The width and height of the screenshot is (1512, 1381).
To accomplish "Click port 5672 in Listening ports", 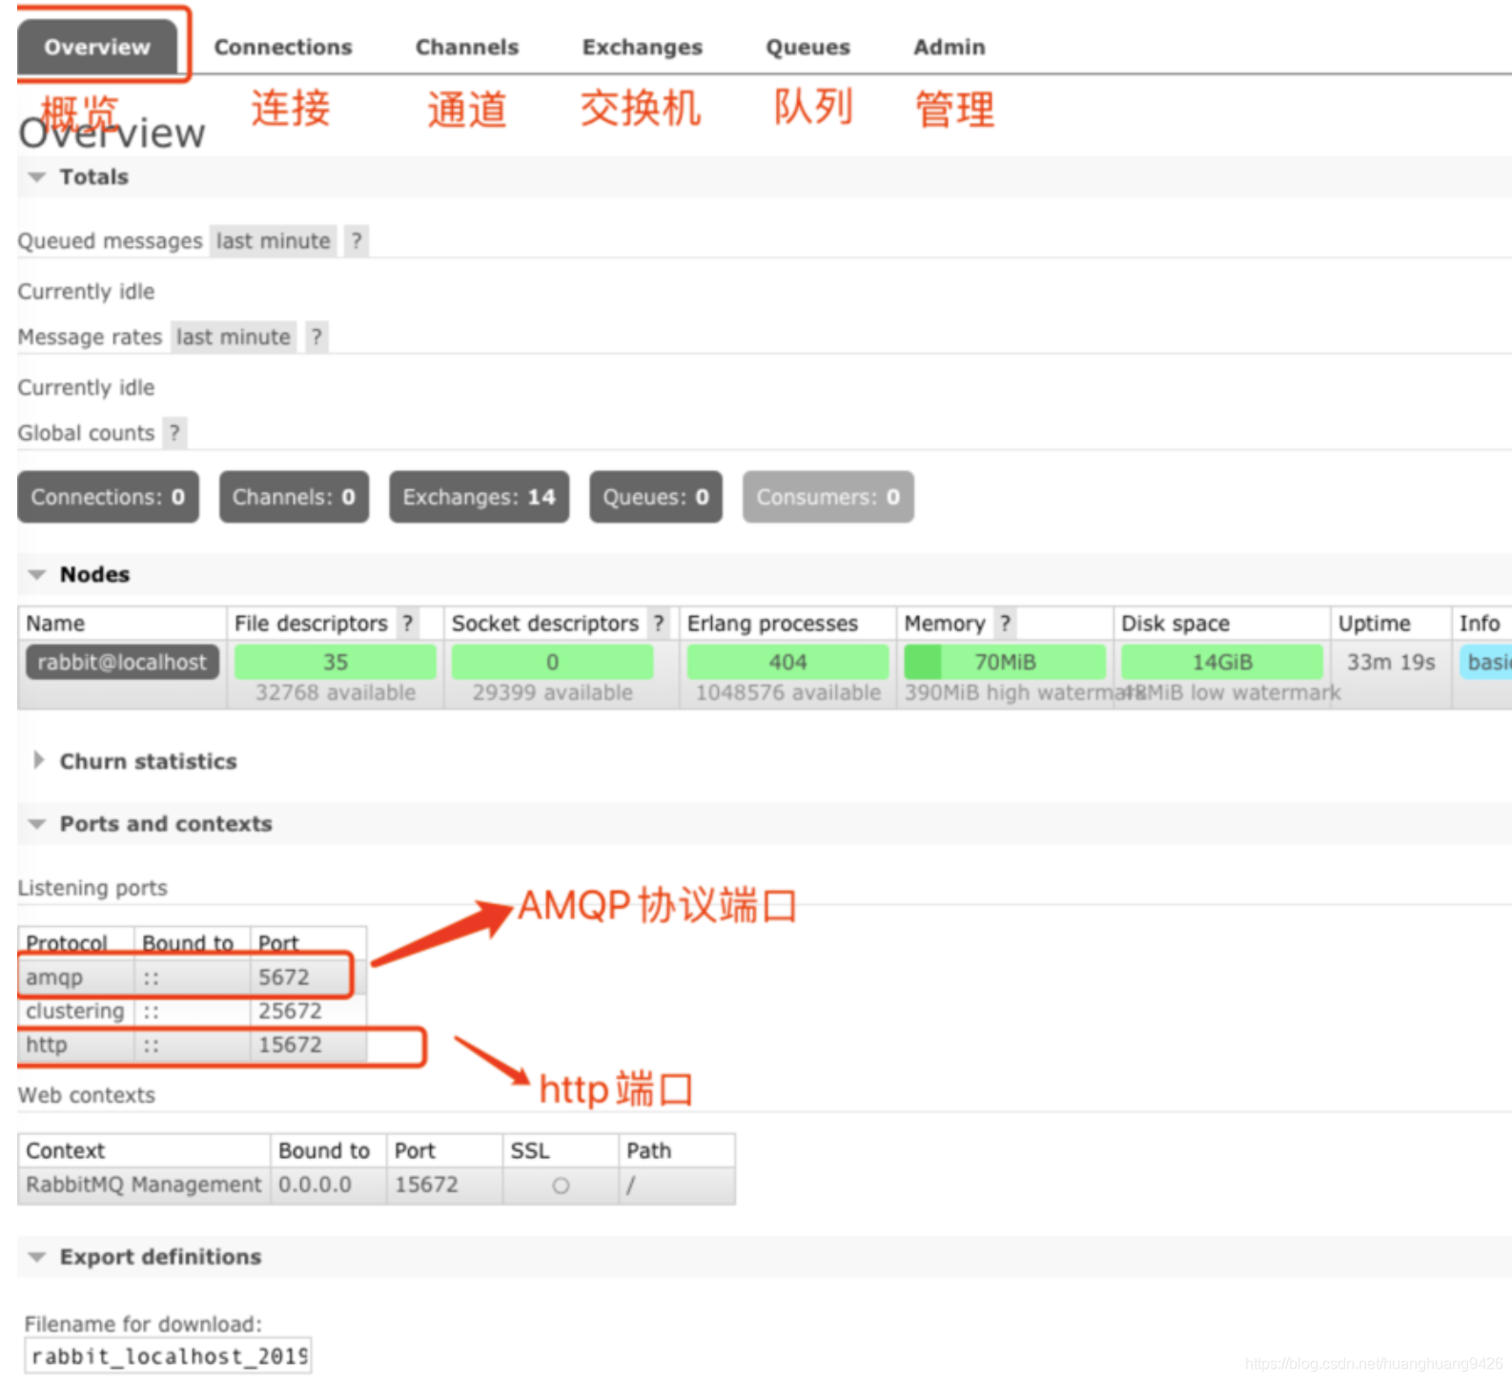I will tap(284, 977).
